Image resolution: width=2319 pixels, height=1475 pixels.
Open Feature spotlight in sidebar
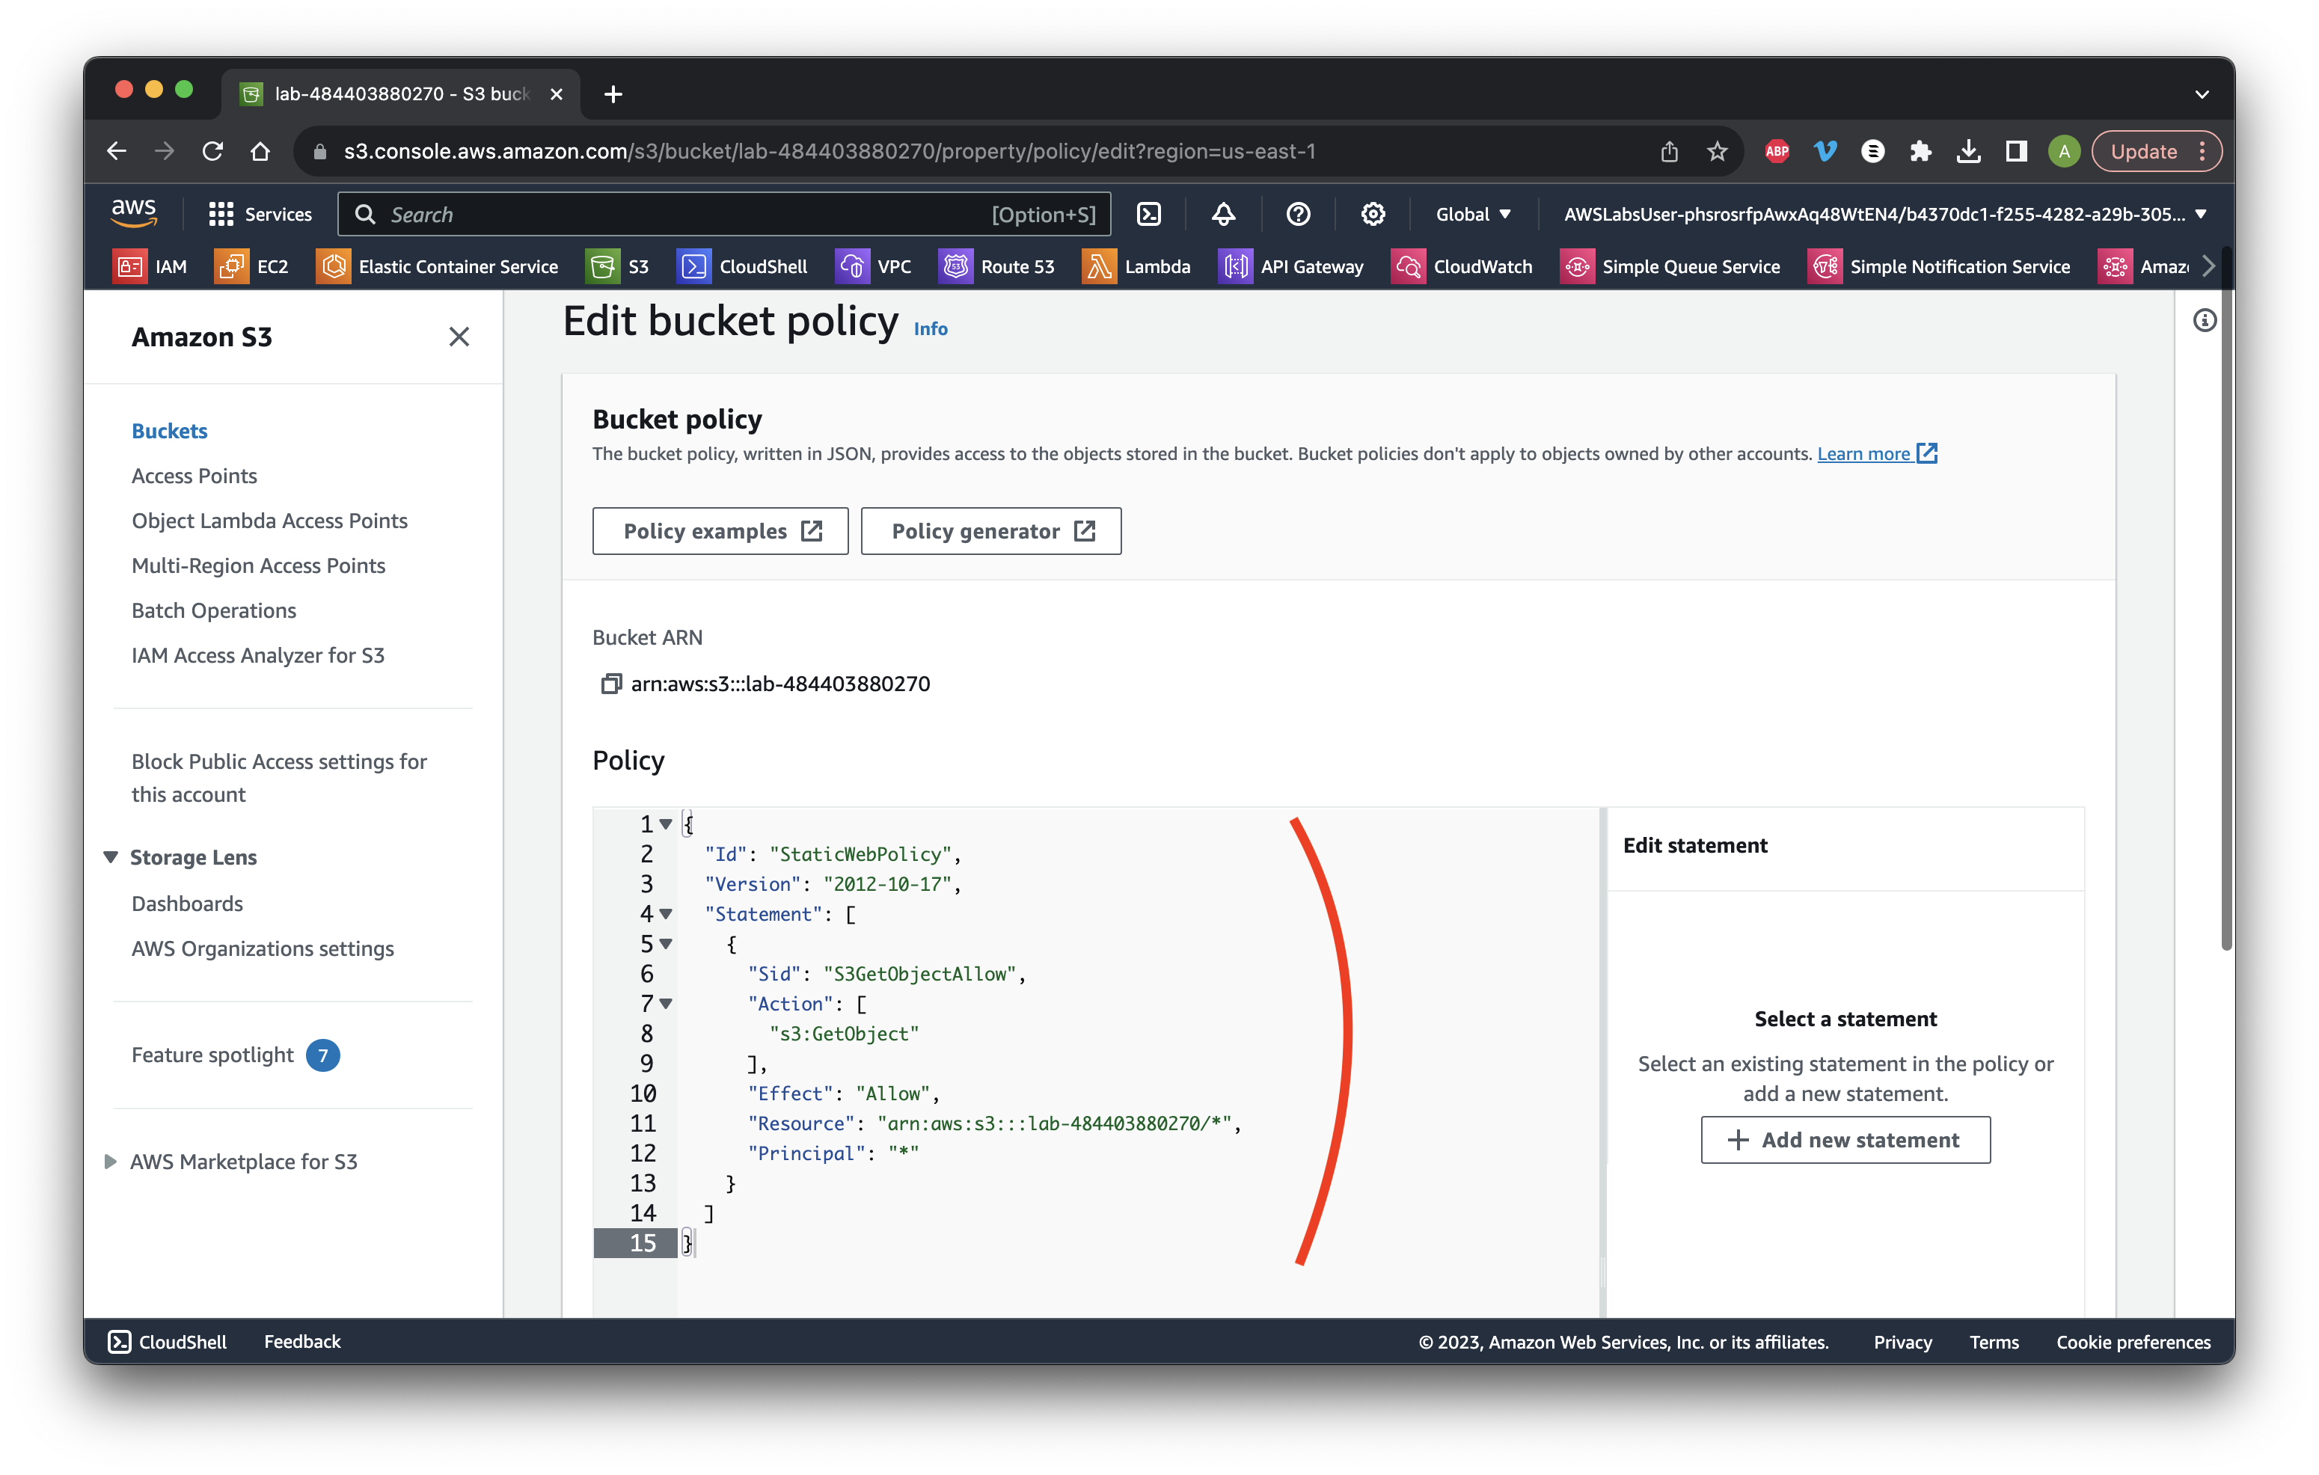pyautogui.click(x=213, y=1054)
